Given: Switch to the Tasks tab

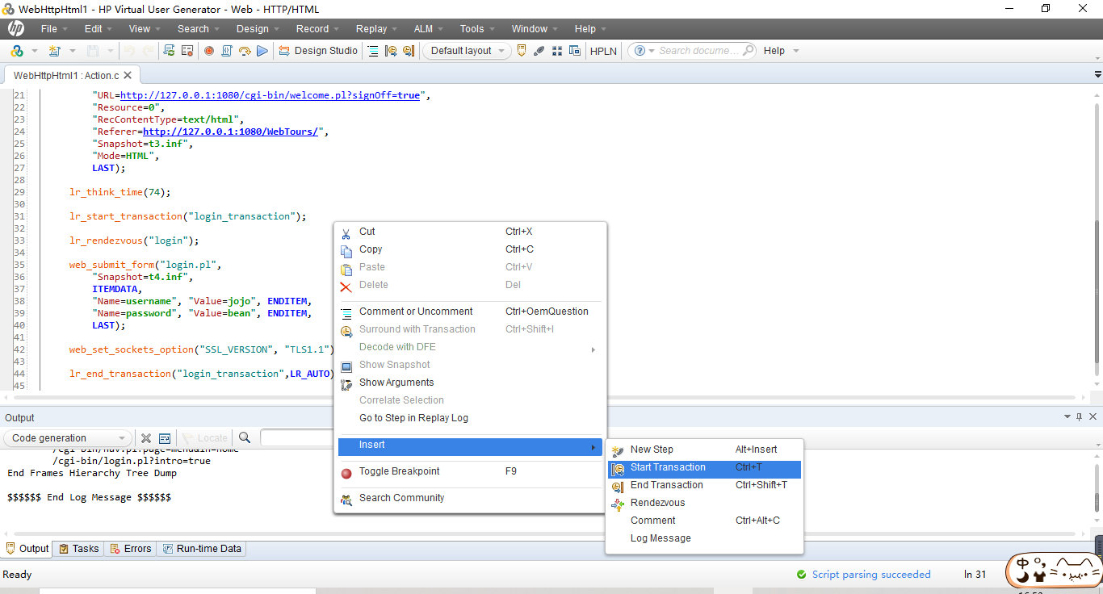Looking at the screenshot, I should point(79,549).
